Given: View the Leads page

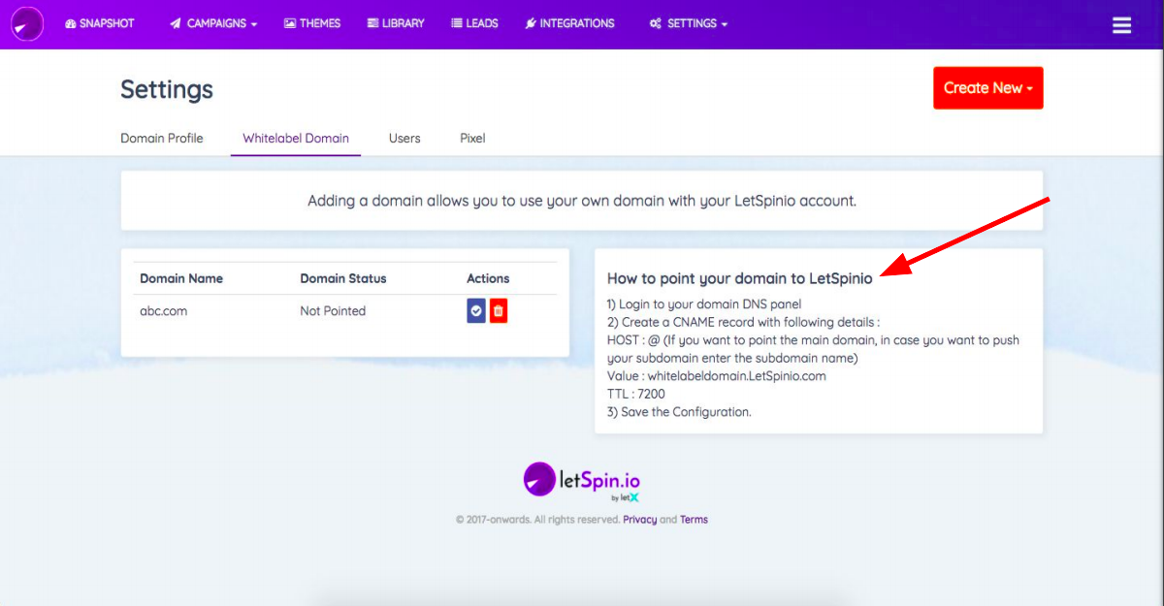Looking at the screenshot, I should click(474, 23).
